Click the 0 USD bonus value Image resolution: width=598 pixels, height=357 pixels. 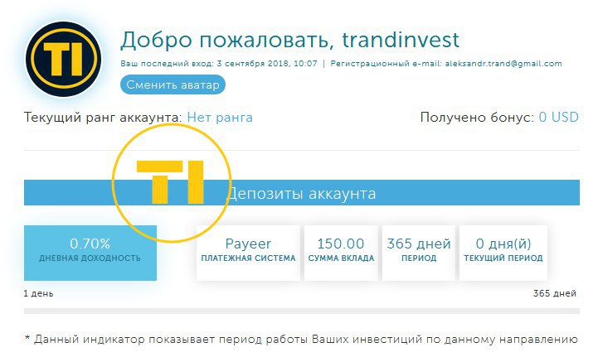click(558, 117)
